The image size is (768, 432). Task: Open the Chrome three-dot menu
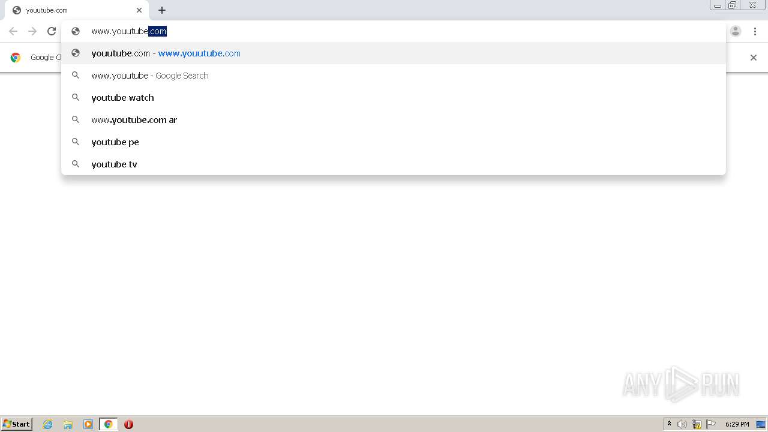pyautogui.click(x=755, y=31)
